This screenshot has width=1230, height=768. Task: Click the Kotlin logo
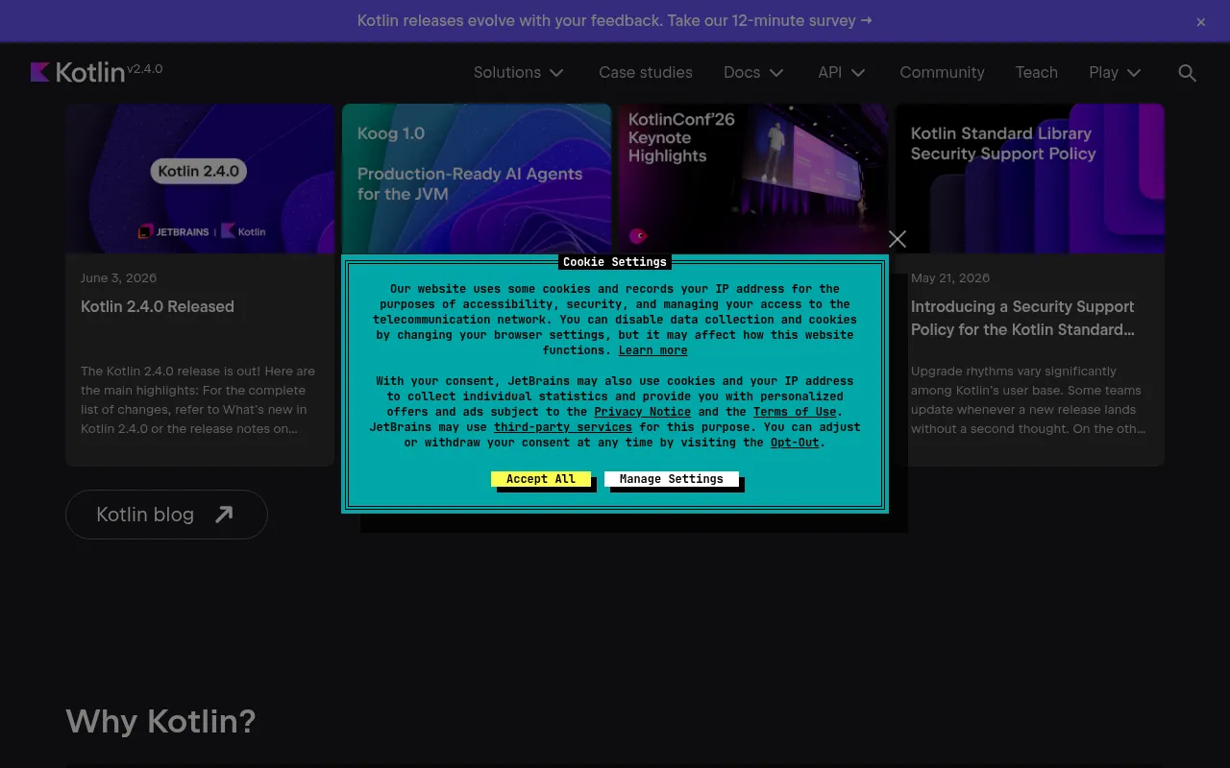78,72
